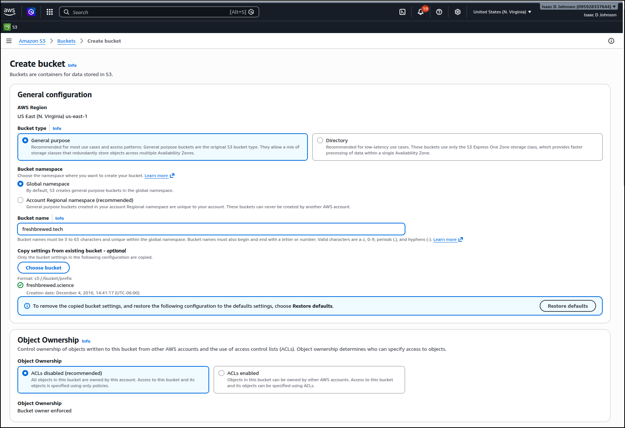
Task: Open Learn more link for bucket naming rules
Action: [x=445, y=239]
